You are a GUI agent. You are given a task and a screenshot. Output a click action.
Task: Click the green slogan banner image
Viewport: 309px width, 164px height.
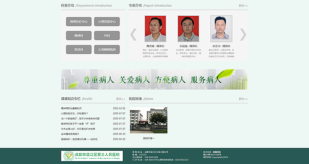(x=154, y=80)
